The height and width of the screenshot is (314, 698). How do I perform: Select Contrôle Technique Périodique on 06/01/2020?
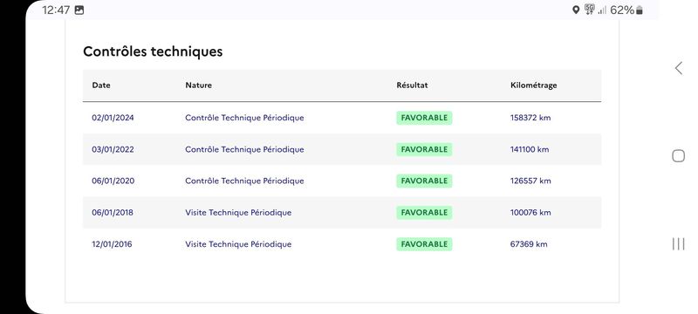[245, 181]
